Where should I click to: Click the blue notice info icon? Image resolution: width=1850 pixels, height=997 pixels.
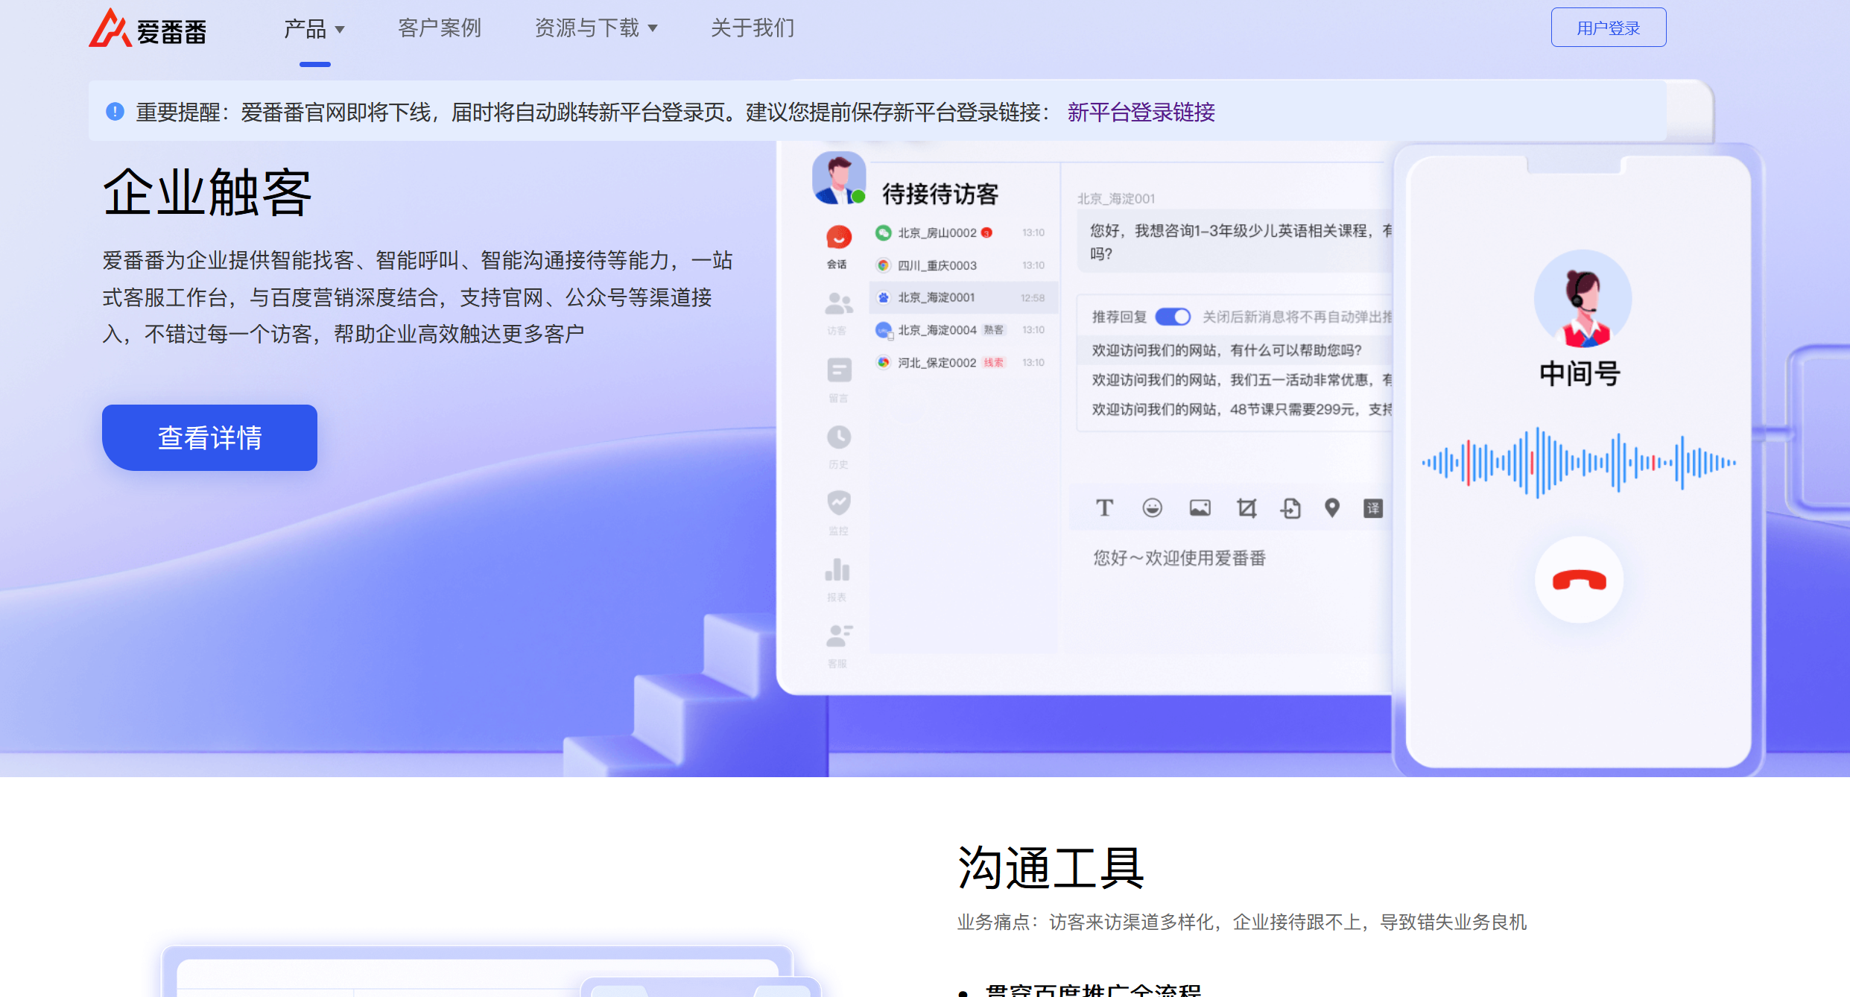click(x=115, y=112)
